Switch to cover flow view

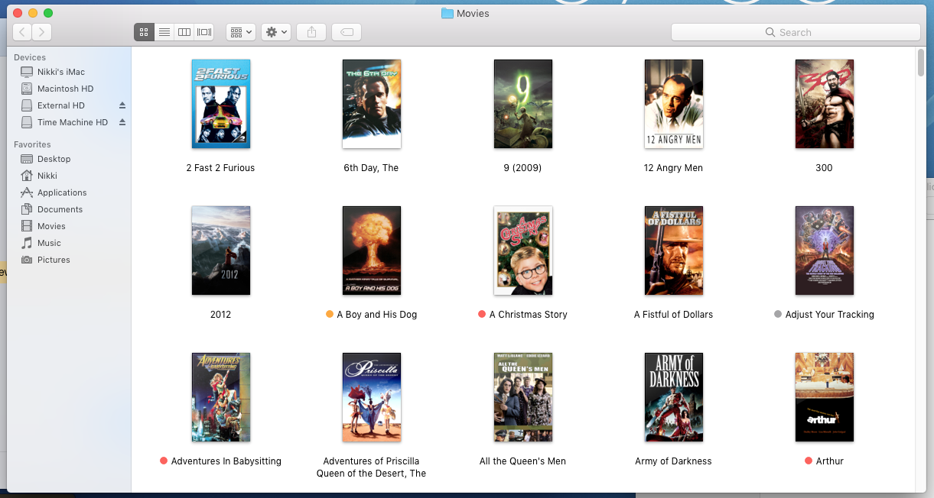[x=204, y=32]
